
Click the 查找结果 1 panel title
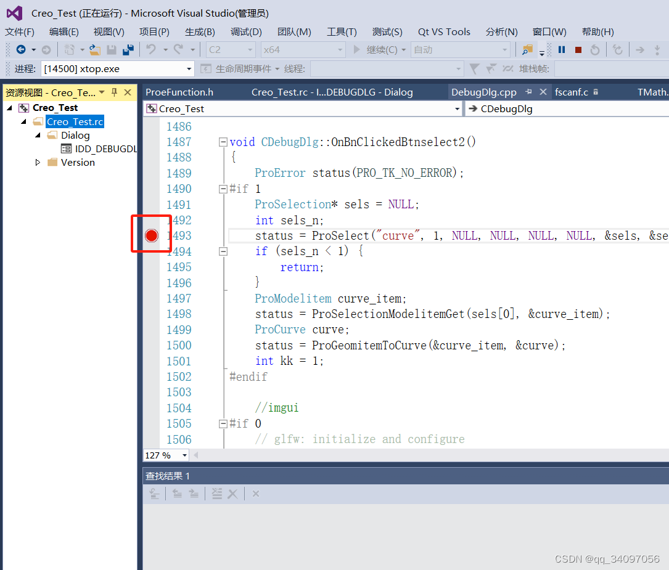click(168, 476)
